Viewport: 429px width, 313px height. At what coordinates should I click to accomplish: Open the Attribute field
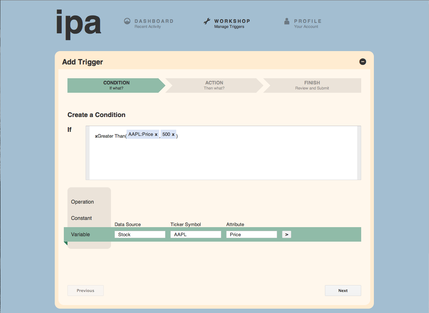point(251,234)
